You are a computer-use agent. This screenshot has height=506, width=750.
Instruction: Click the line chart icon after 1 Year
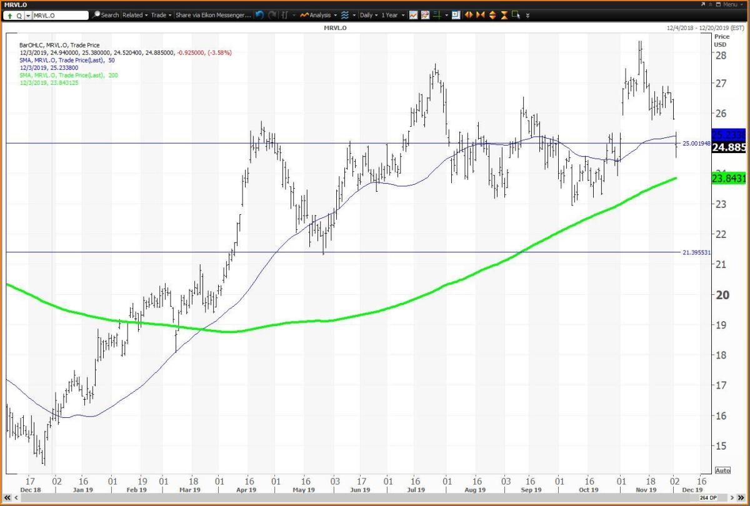tap(414, 14)
